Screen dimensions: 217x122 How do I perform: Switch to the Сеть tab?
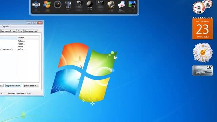[20, 31]
